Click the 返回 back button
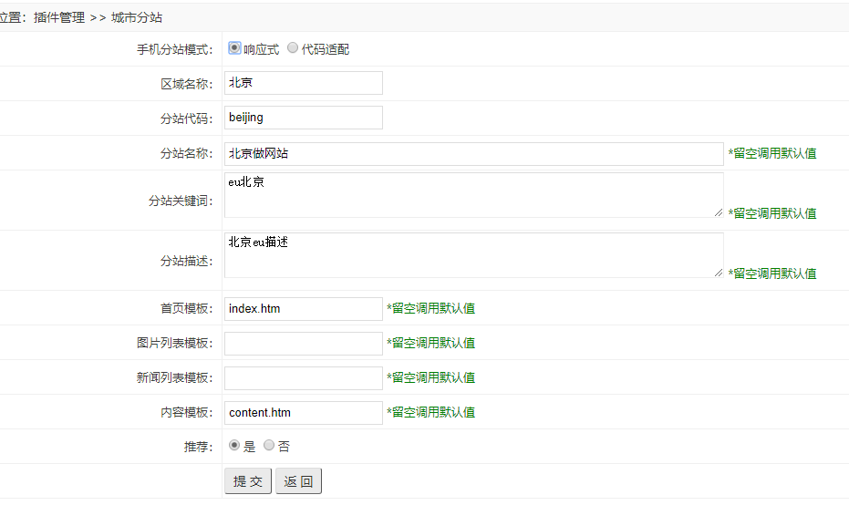 [x=298, y=481]
